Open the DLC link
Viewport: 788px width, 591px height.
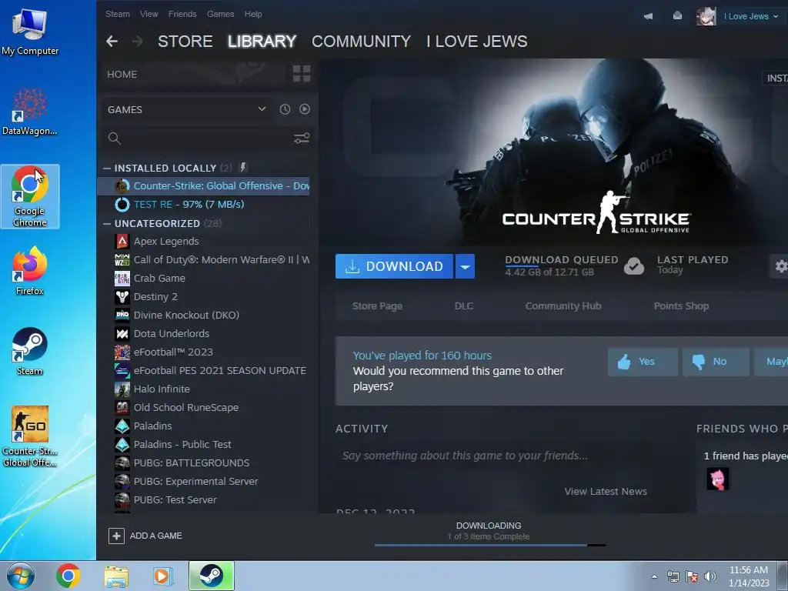[464, 306]
